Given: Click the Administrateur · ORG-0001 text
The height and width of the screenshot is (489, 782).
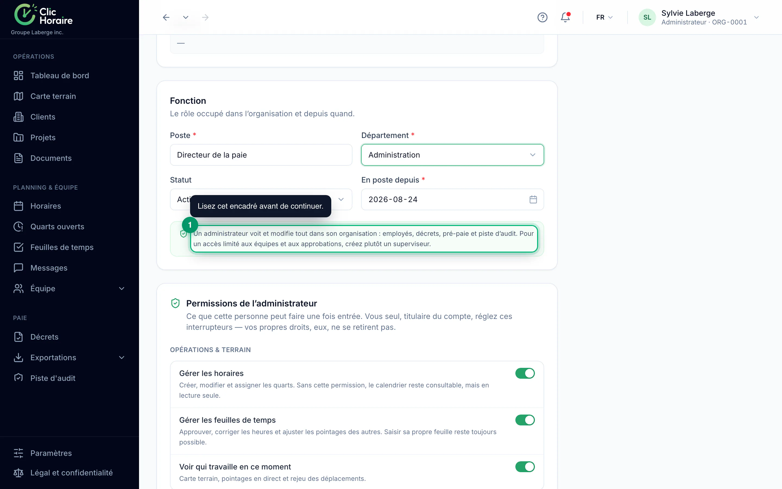Looking at the screenshot, I should [x=704, y=22].
